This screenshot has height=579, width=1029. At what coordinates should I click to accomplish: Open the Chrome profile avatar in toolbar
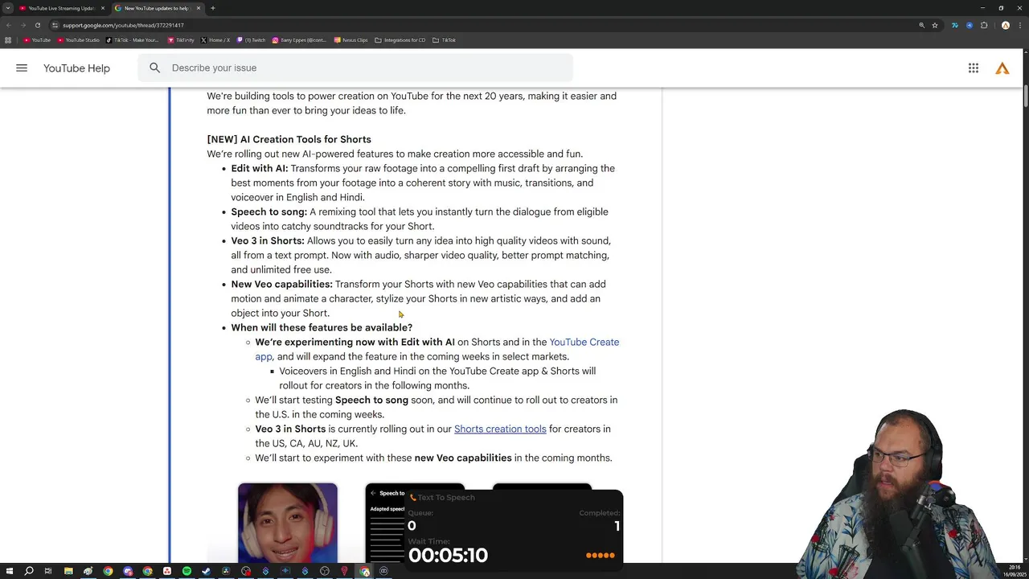[1006, 25]
